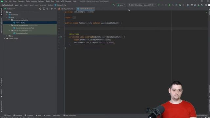Open the TODO tool window

(x=7, y=115)
